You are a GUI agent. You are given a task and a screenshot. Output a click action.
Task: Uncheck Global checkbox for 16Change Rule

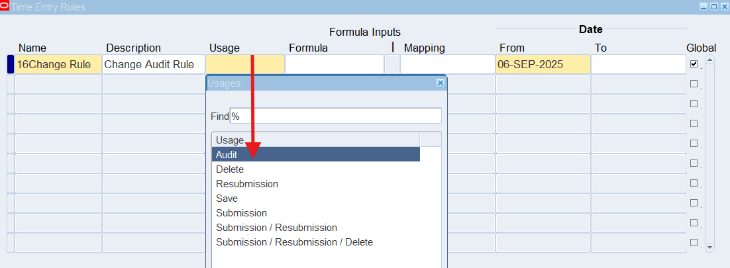[694, 64]
